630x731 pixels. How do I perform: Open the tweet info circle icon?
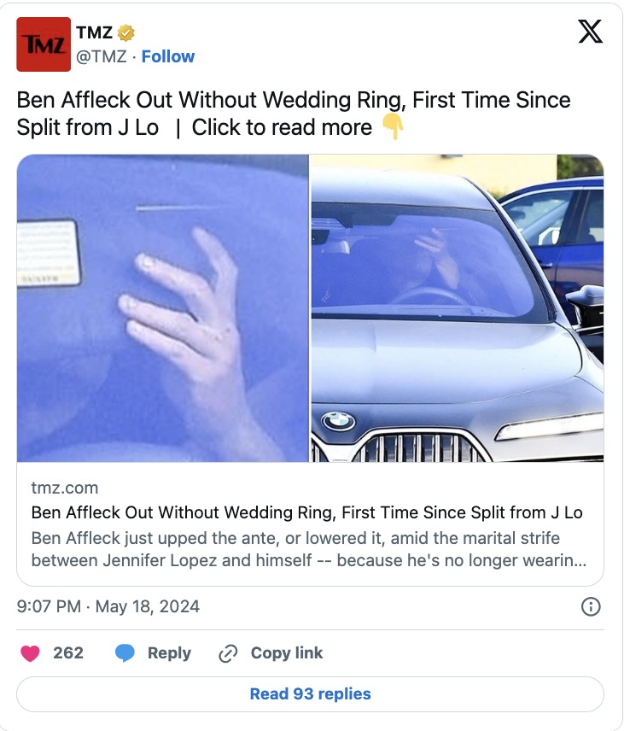591,606
